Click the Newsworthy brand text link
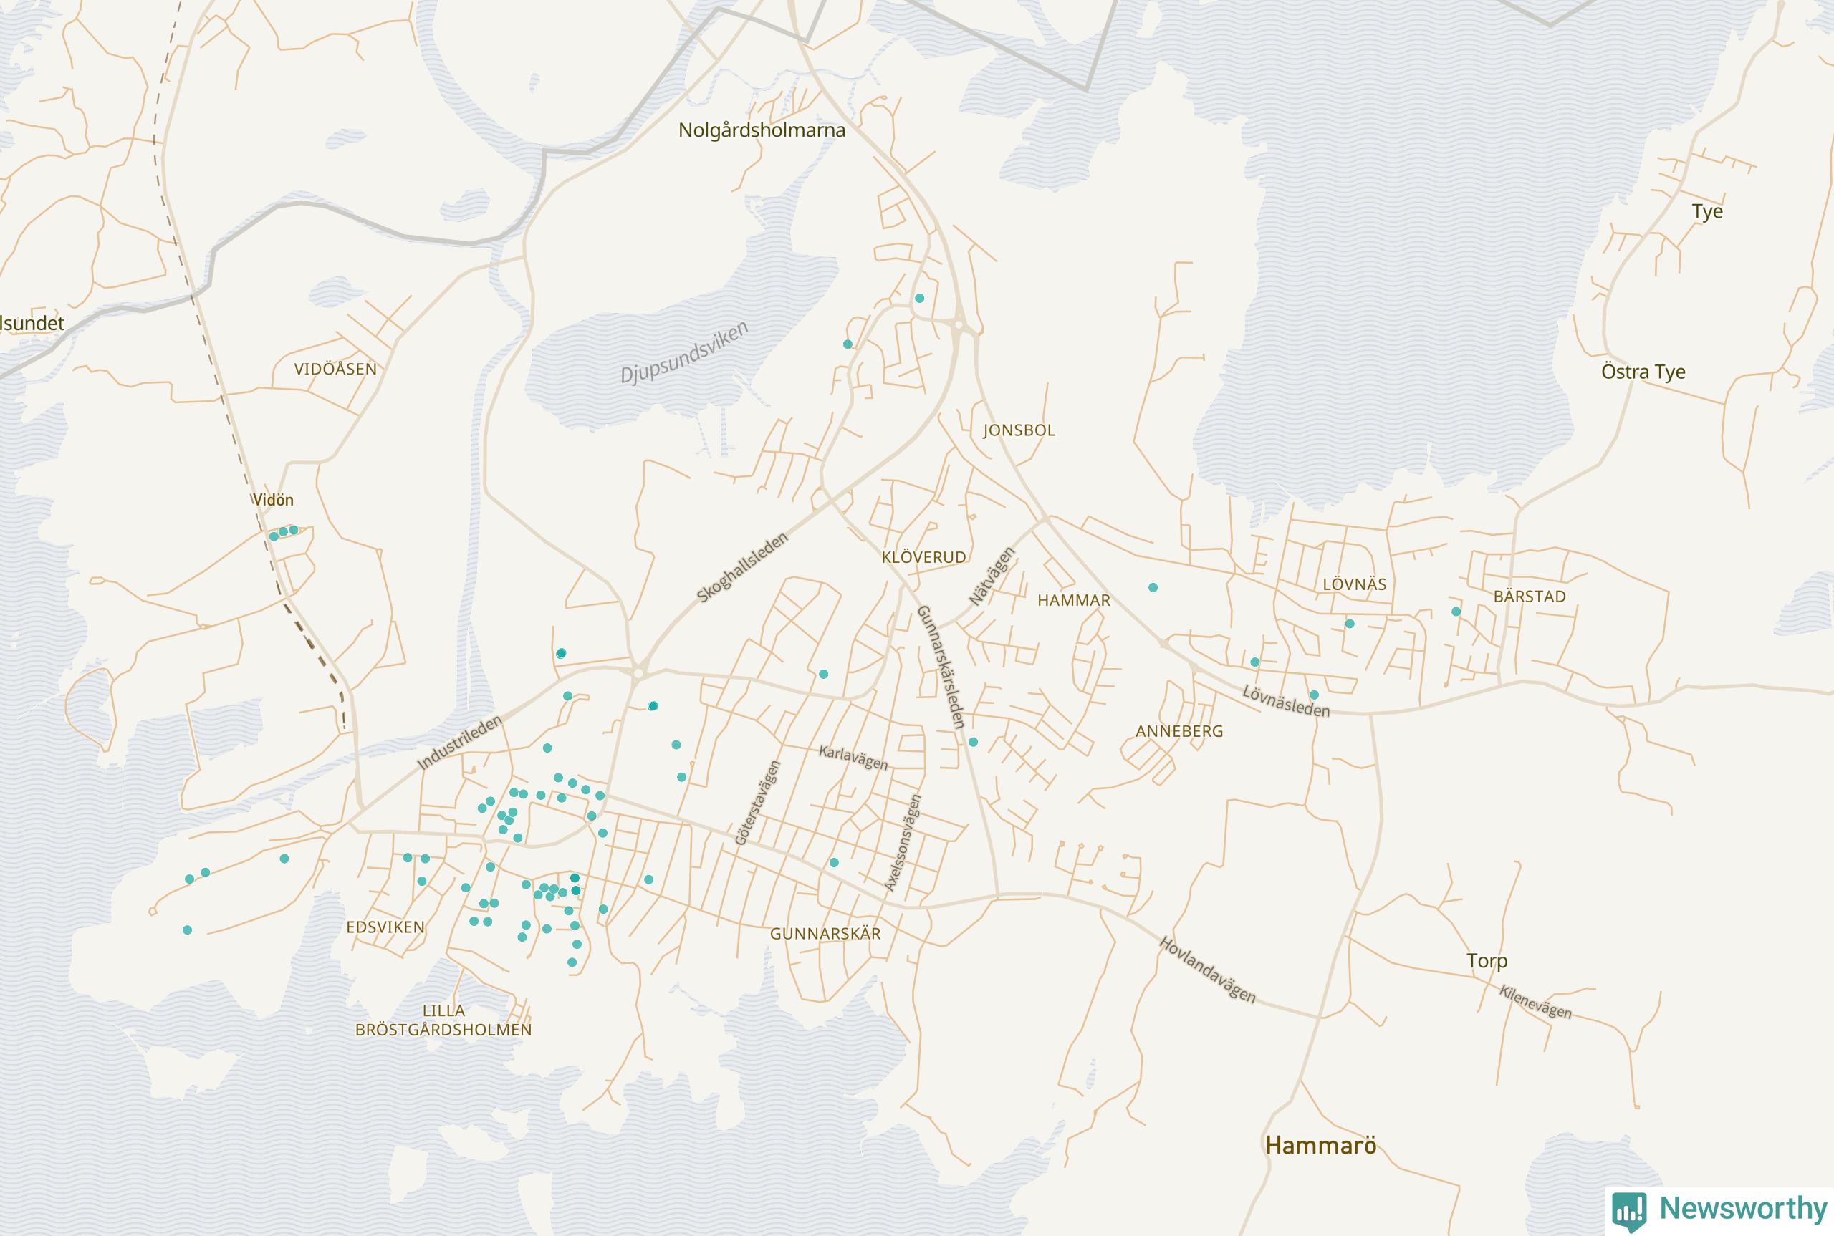This screenshot has width=1834, height=1236. [x=1743, y=1208]
